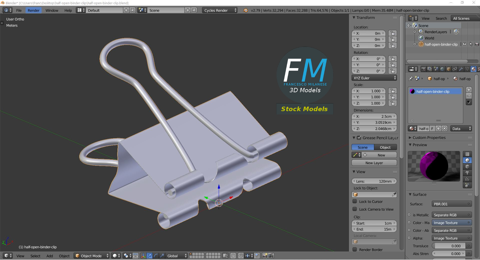Open the Help menu
This screenshot has height=260, width=480.
coord(68,10)
